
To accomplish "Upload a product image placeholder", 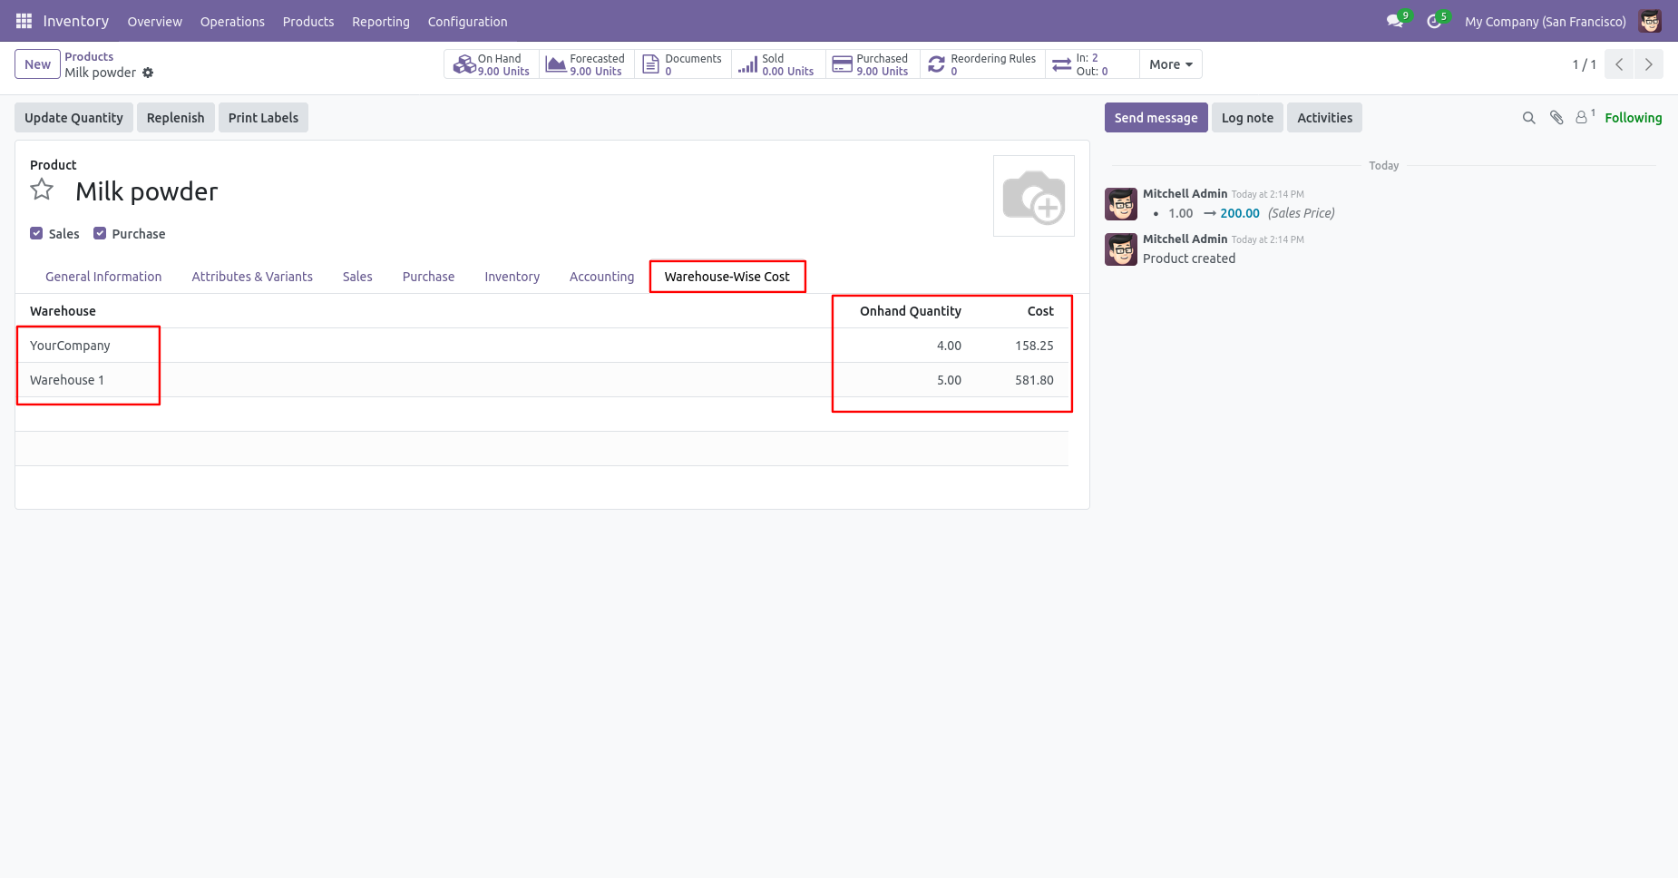I will tap(1034, 196).
